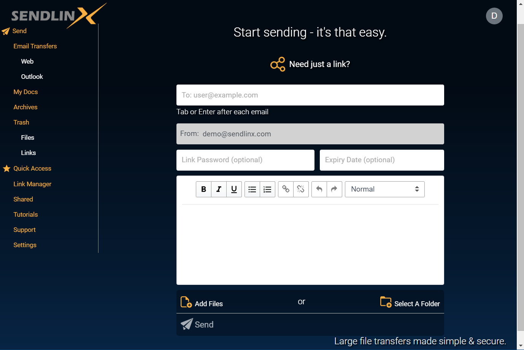Toggle underline formatting
The width and height of the screenshot is (524, 350).
coord(234,189)
